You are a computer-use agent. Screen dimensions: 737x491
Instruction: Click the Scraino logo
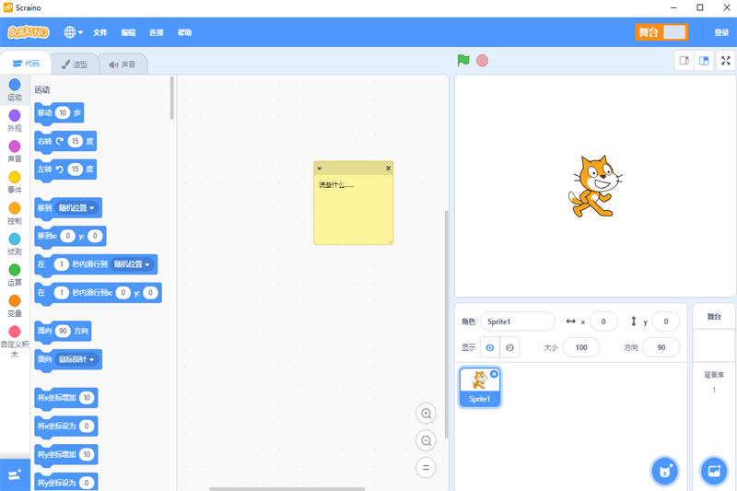click(29, 32)
